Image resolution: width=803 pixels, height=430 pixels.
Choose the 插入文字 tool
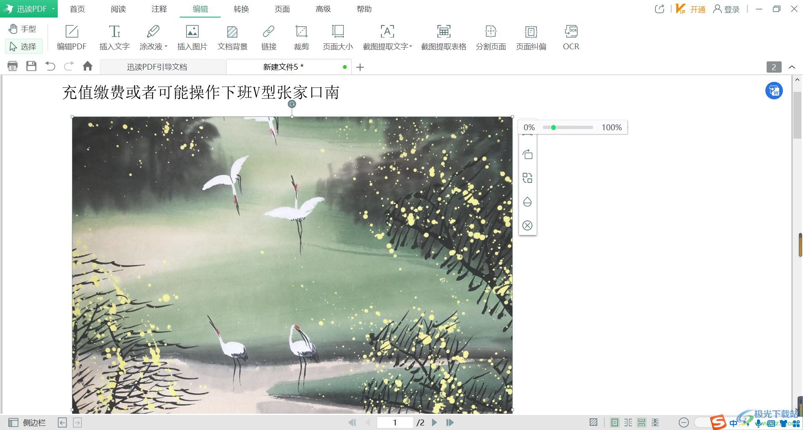114,38
